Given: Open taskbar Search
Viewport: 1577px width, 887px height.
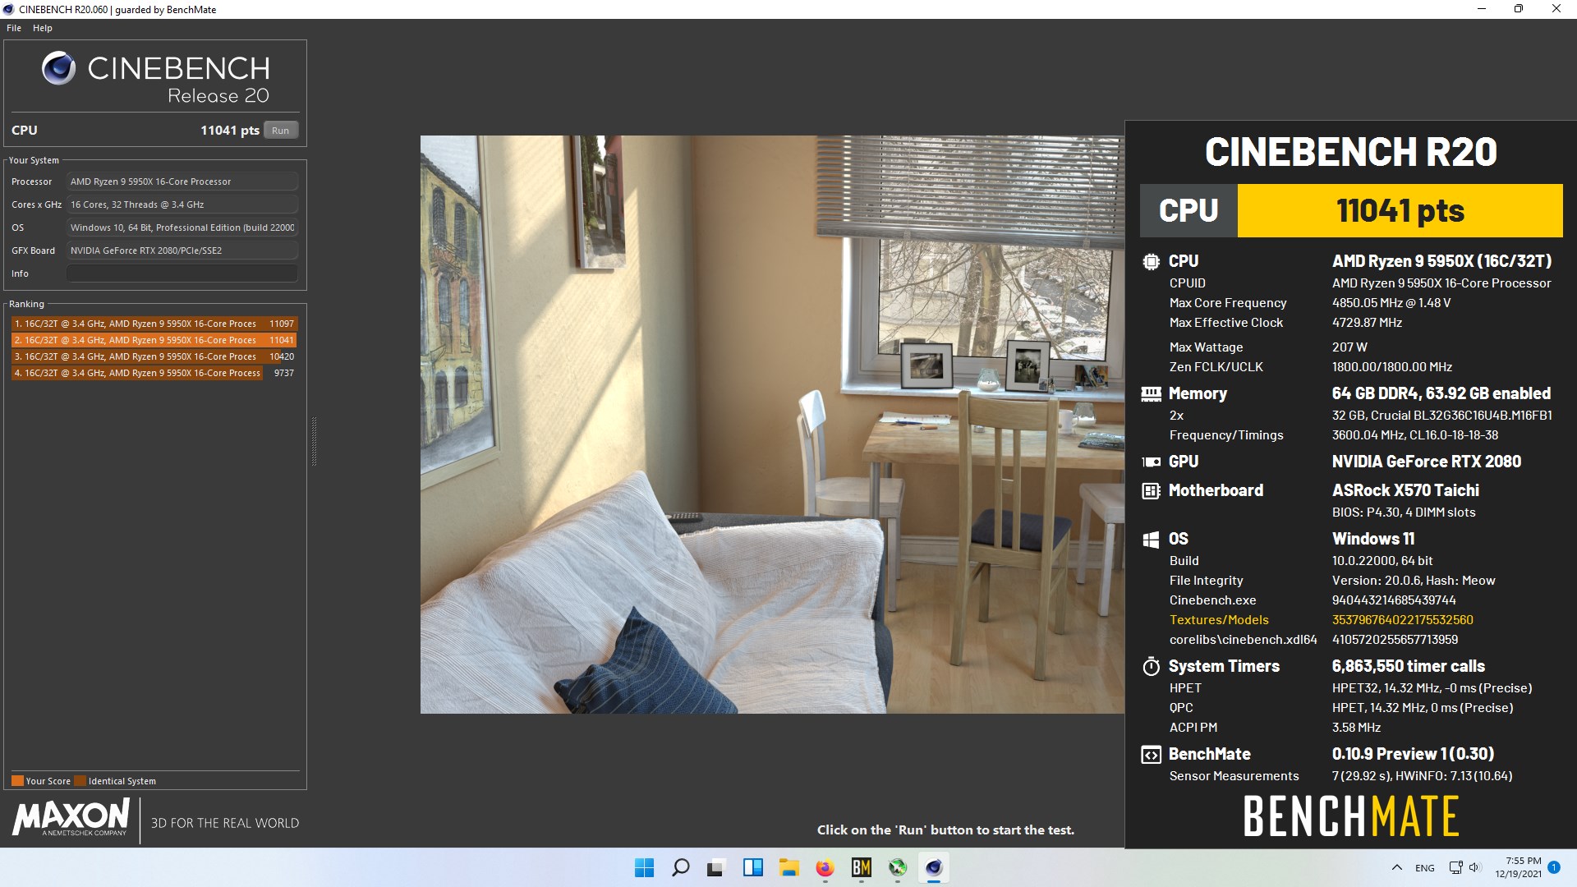Looking at the screenshot, I should (681, 867).
